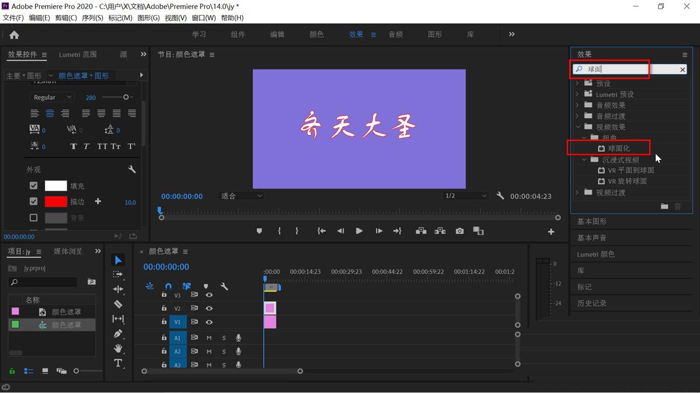The width and height of the screenshot is (700, 393).
Task: Expand the 音频效果 effects folder
Action: tap(577, 105)
